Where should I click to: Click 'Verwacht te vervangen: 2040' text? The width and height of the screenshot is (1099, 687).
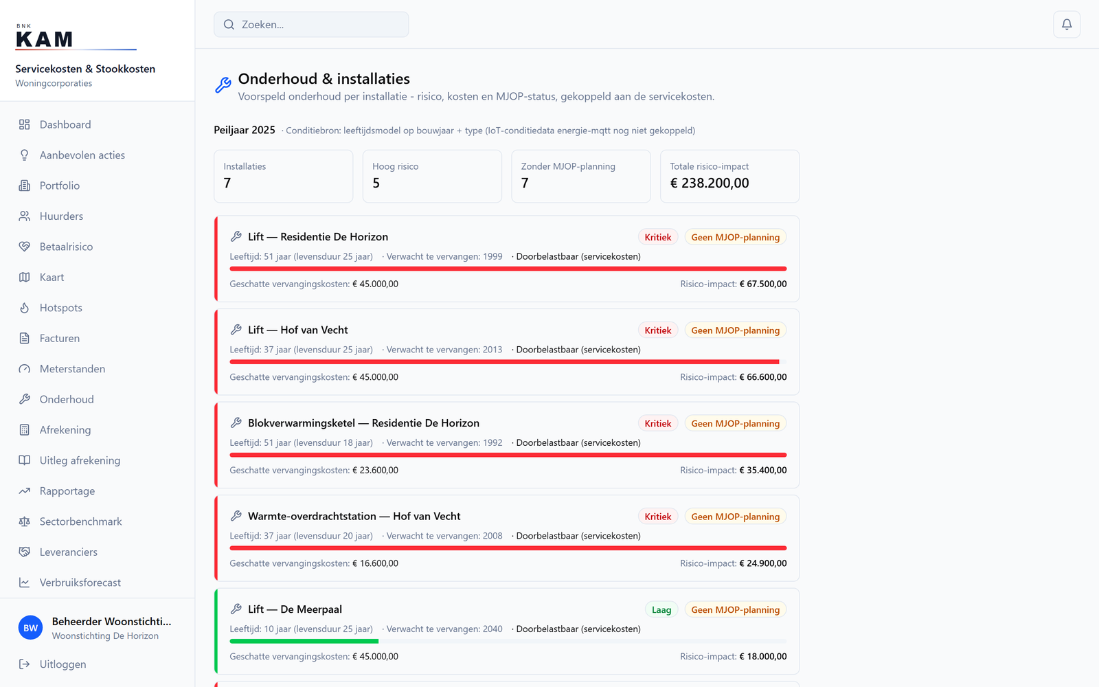444,629
